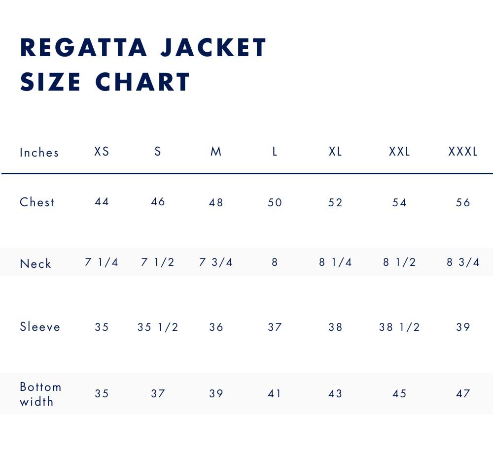Click the Neck row label

pyautogui.click(x=35, y=263)
